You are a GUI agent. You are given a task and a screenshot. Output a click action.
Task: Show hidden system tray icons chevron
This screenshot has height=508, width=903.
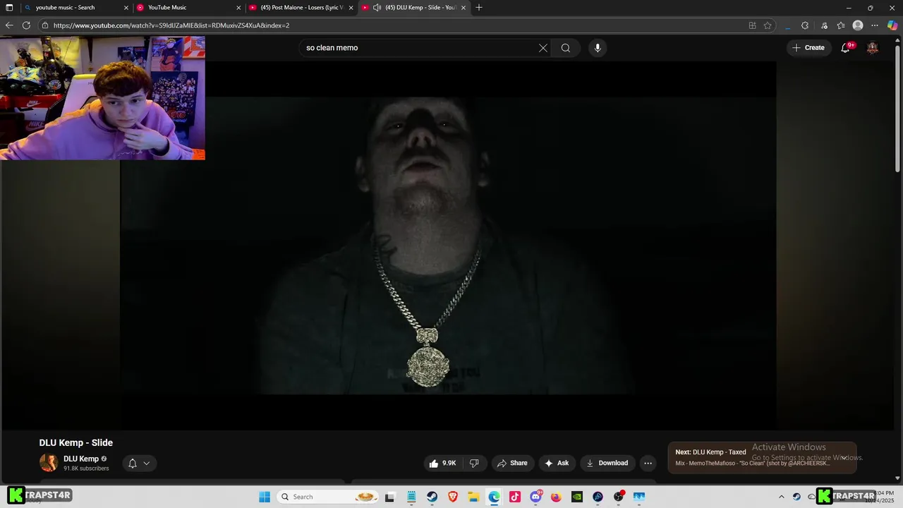click(x=781, y=497)
